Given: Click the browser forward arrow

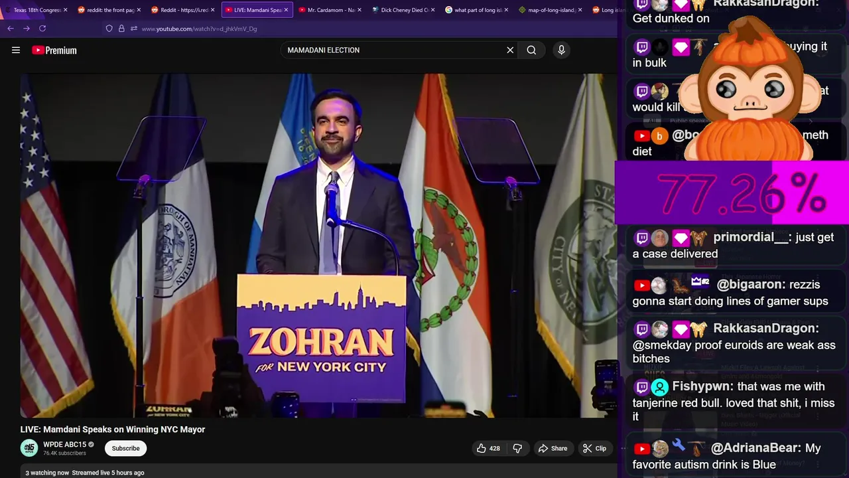Looking at the screenshot, I should click(x=27, y=29).
